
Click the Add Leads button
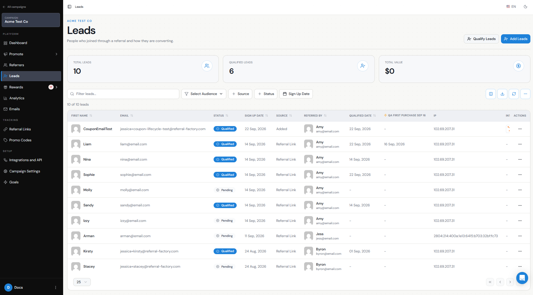tap(515, 39)
